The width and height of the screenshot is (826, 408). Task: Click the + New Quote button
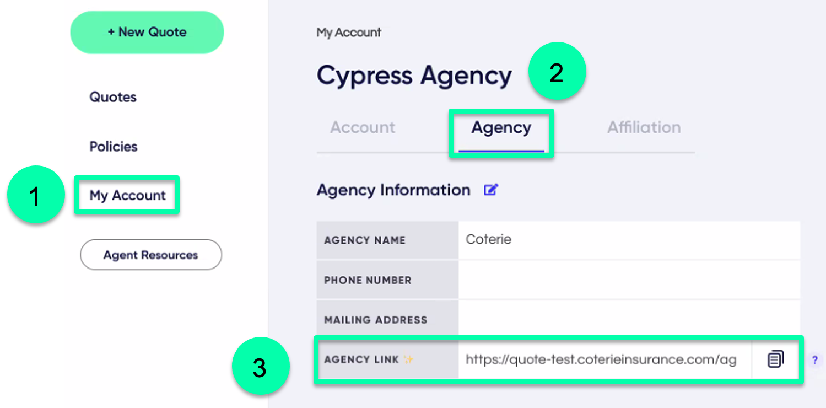click(147, 33)
